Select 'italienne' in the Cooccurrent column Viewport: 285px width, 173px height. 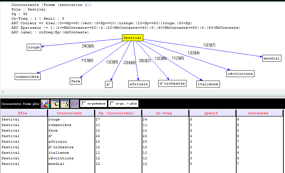point(59,153)
